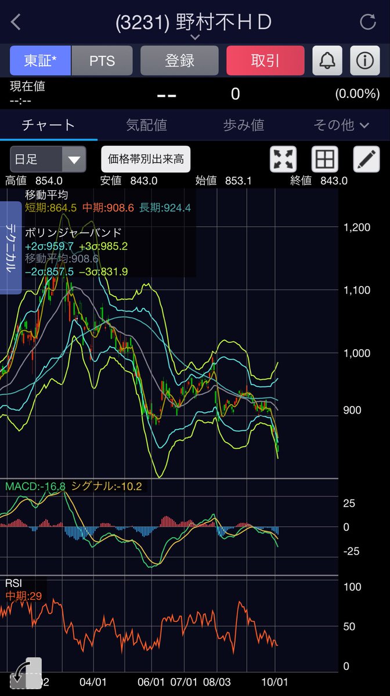Tap the シグナル:-10.2 label
The height and width of the screenshot is (696, 390).
pyautogui.click(x=106, y=486)
